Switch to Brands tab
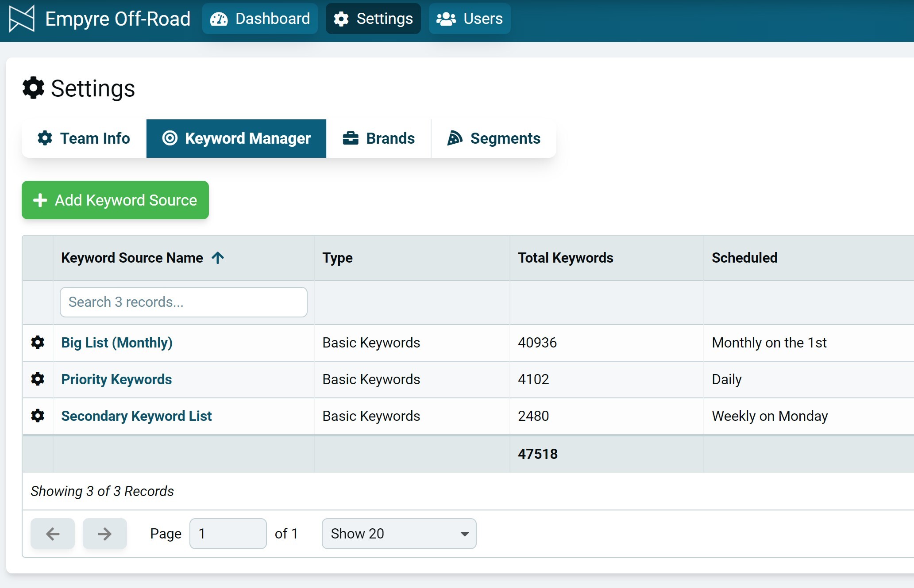Screen dimensions: 914x588 (x=378, y=138)
